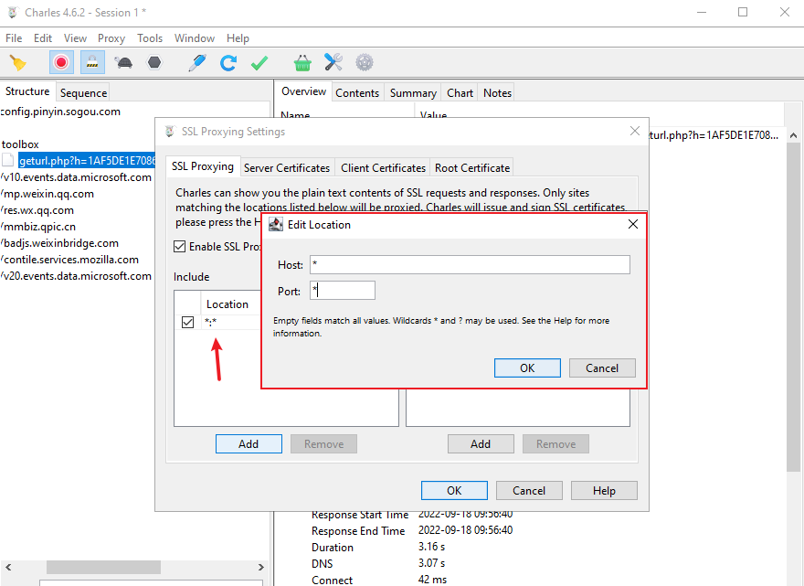Open the Help menu
804x586 pixels.
(x=238, y=38)
